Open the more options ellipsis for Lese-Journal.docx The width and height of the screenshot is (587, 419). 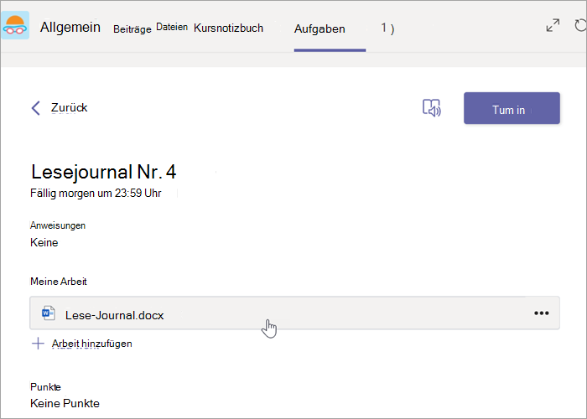pyautogui.click(x=542, y=313)
